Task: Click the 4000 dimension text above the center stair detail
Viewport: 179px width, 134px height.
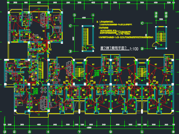Action: tap(84, 18)
